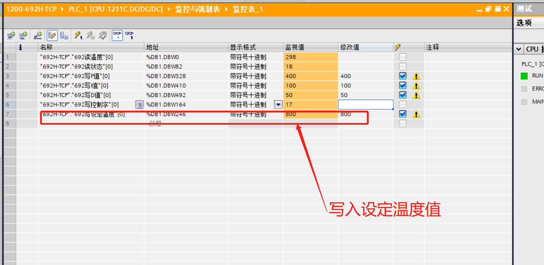The width and height of the screenshot is (544, 265).
Task: Click breadcrumb 监控表_1
Action: [x=248, y=9]
